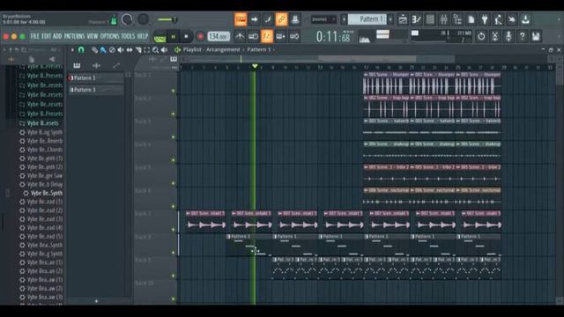Click the right-arrow icon in top toolbar
This screenshot has width=564, height=317.
[255, 19]
